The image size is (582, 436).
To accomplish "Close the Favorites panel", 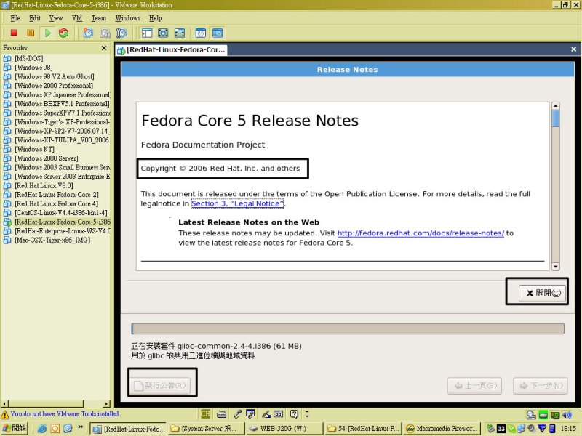I will tap(104, 48).
